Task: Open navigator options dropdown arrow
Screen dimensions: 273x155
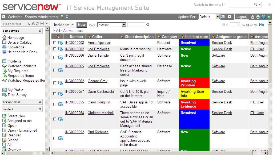Action: [x=46, y=23]
